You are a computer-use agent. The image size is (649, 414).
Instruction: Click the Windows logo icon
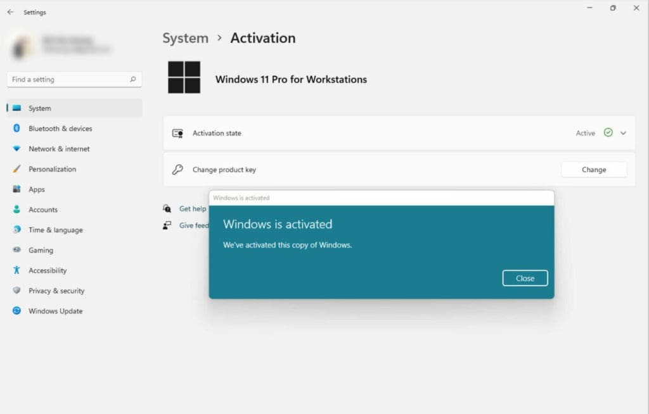(184, 77)
